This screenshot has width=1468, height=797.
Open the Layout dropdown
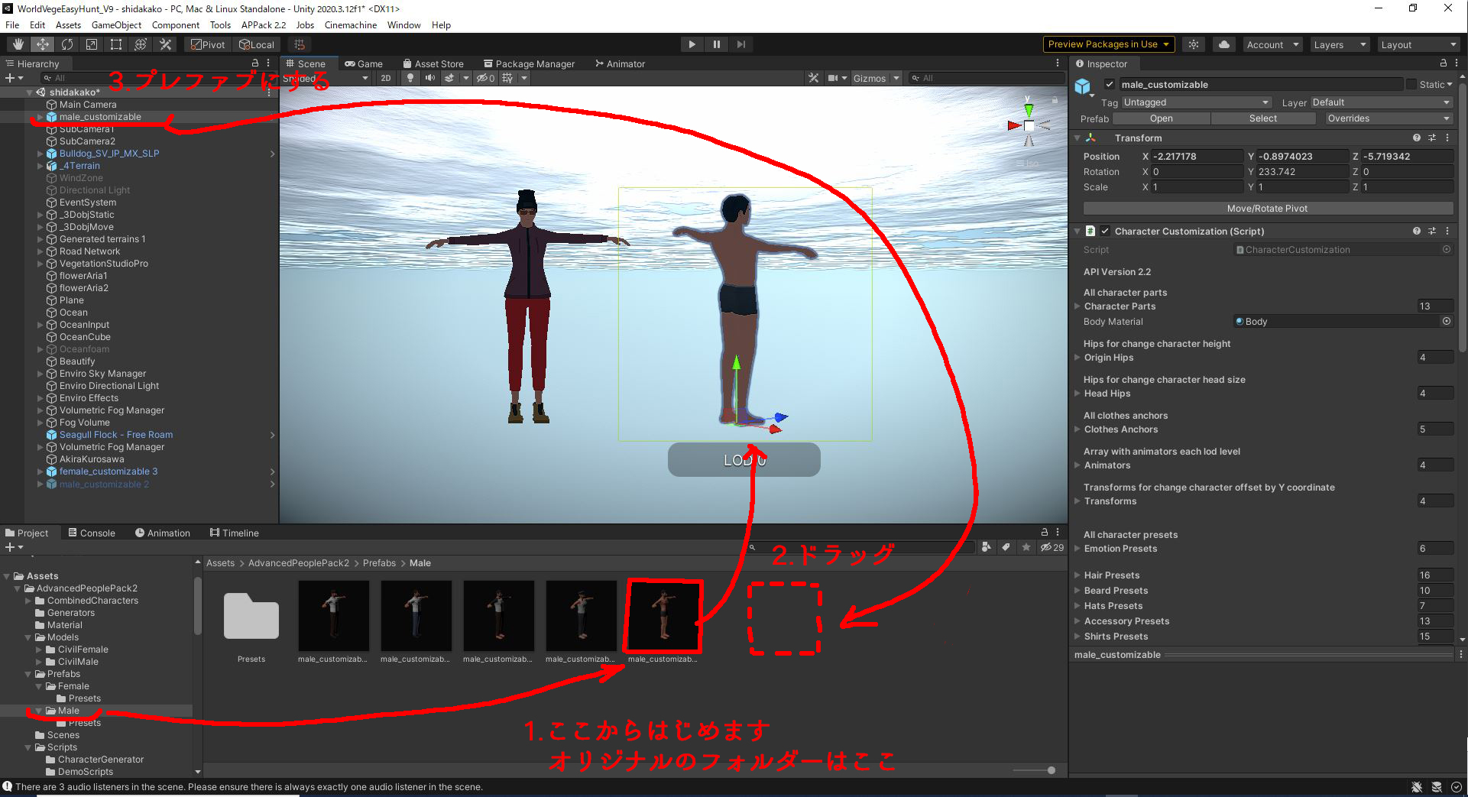click(1418, 44)
